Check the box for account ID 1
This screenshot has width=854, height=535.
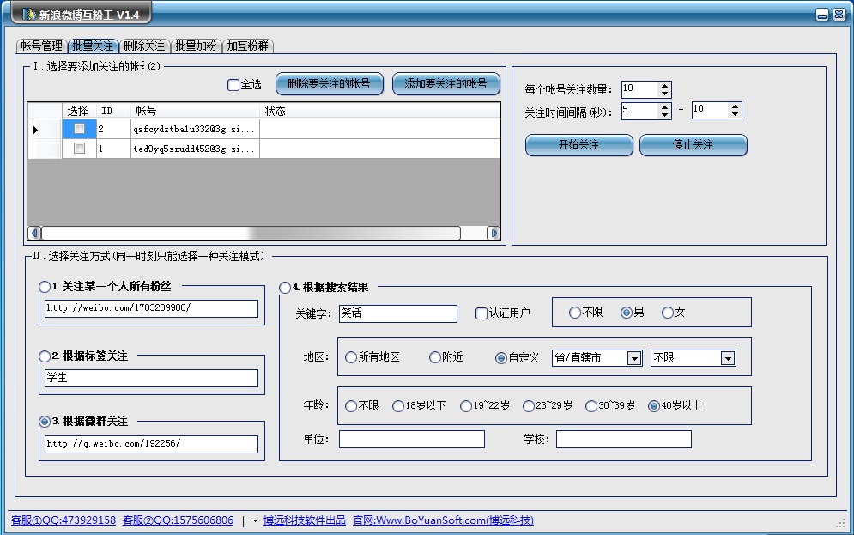[80, 149]
